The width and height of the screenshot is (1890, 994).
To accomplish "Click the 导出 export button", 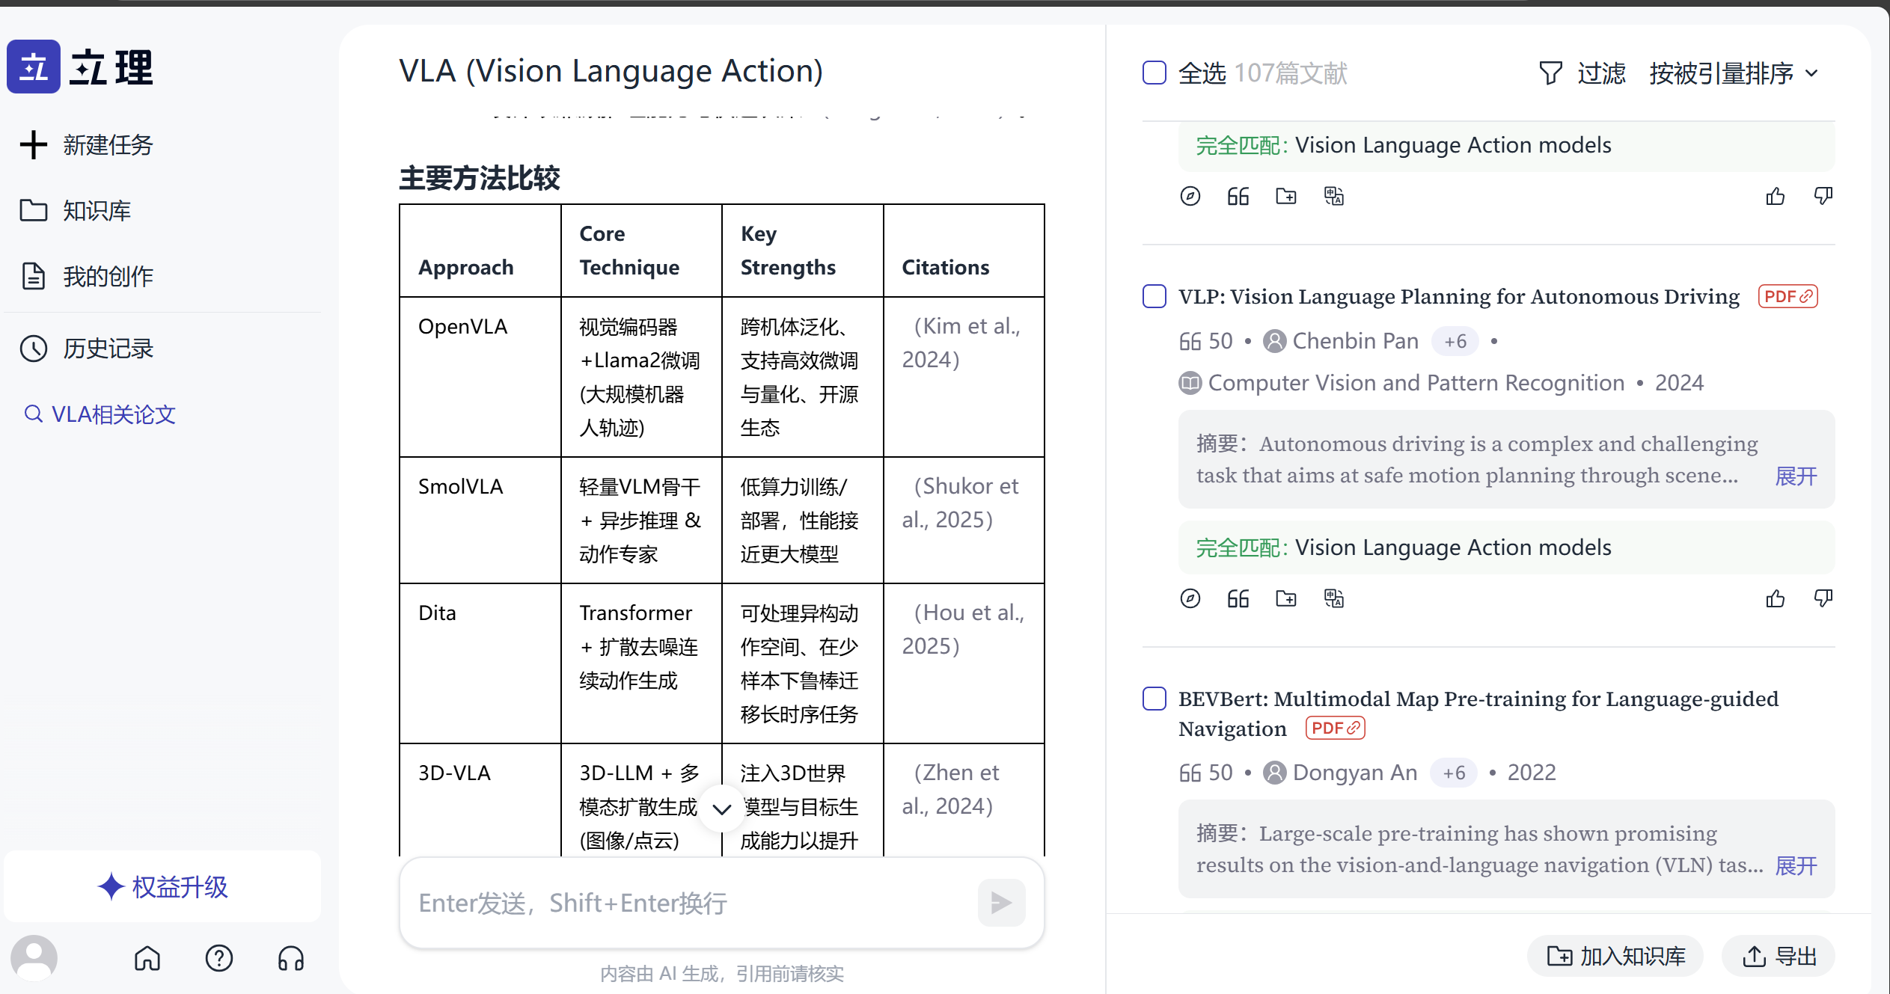I will [1779, 956].
